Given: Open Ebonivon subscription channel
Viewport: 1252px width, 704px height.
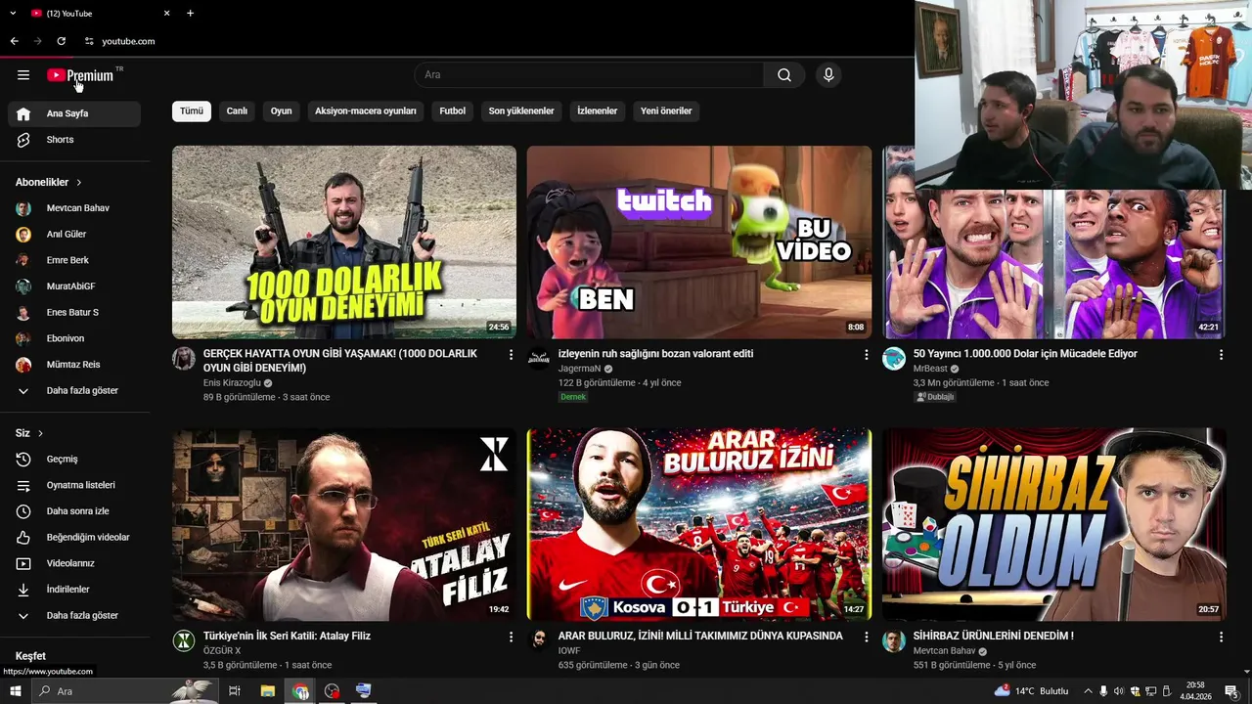Looking at the screenshot, I should [x=74, y=338].
